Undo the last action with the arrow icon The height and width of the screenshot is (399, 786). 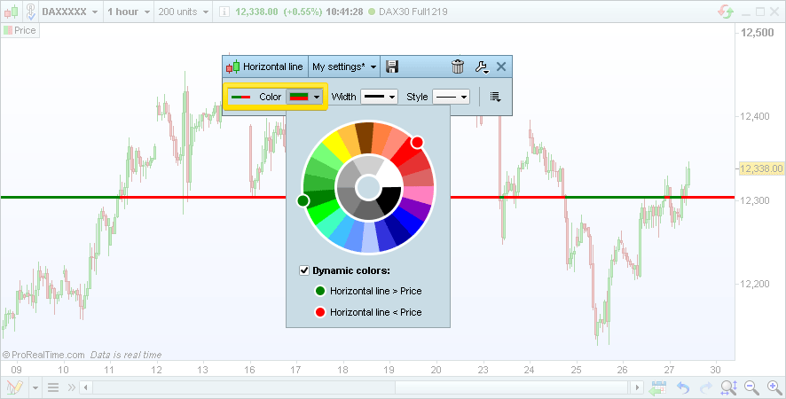[682, 387]
